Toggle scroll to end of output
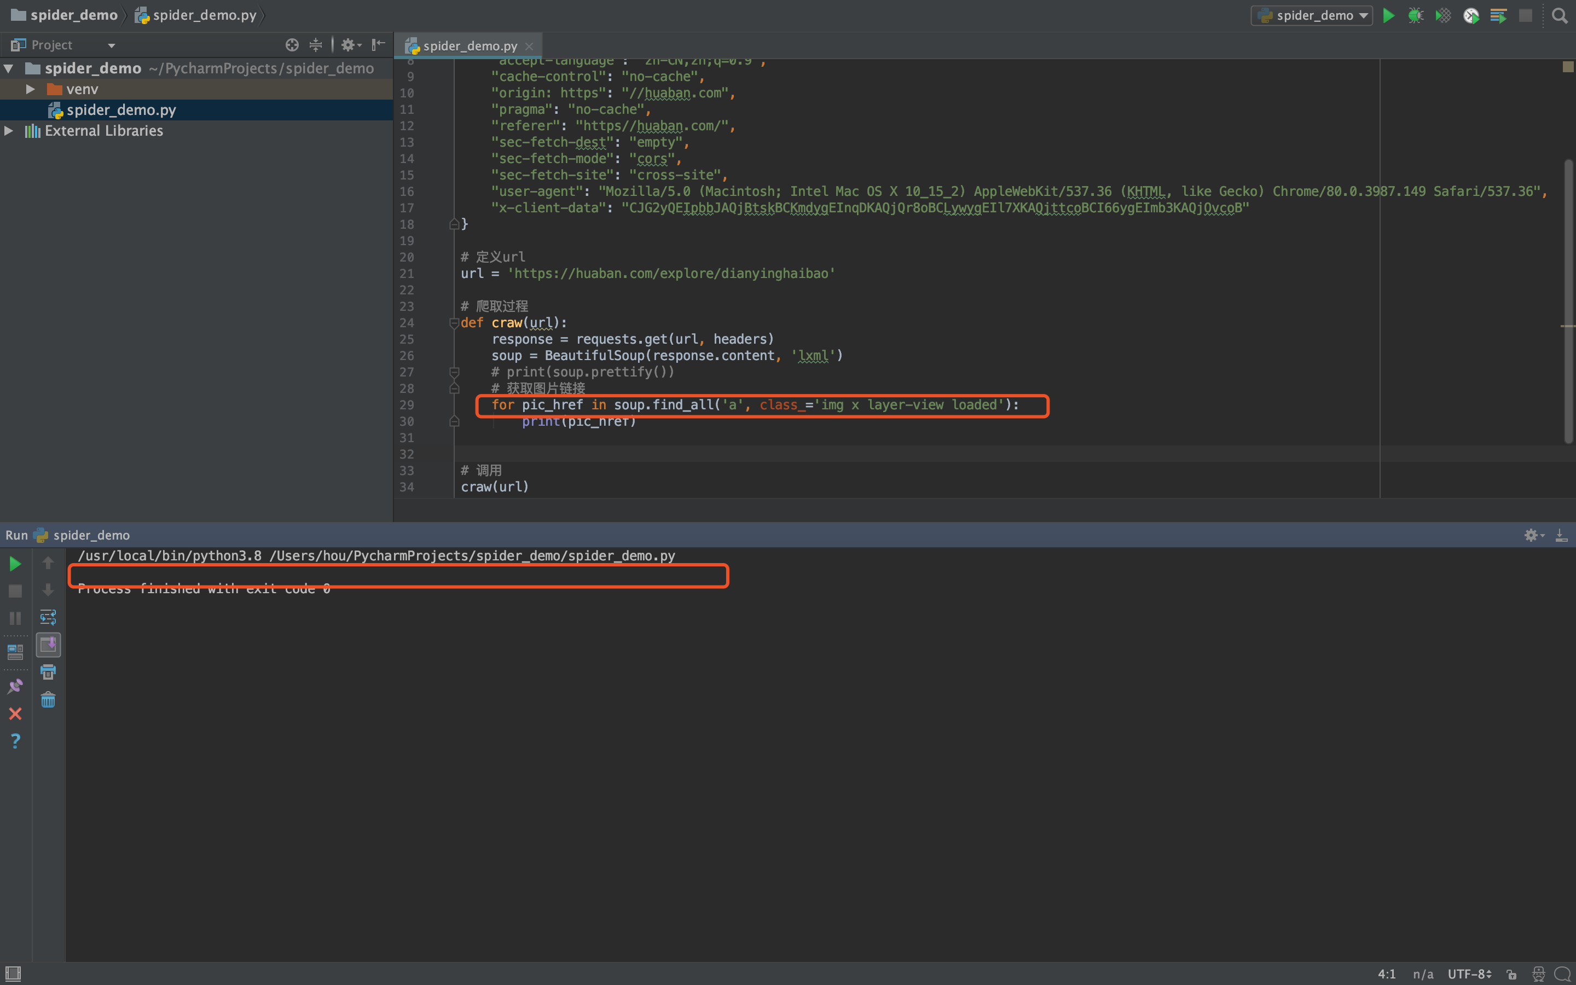The height and width of the screenshot is (985, 1576). point(48,645)
